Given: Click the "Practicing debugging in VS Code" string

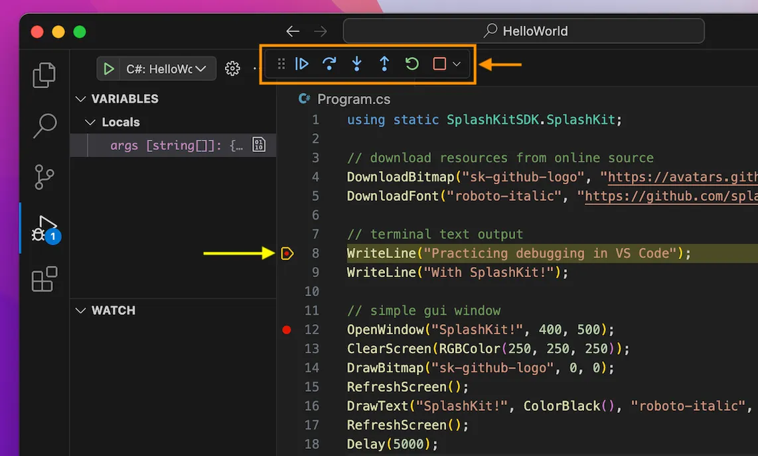Looking at the screenshot, I should [x=550, y=253].
